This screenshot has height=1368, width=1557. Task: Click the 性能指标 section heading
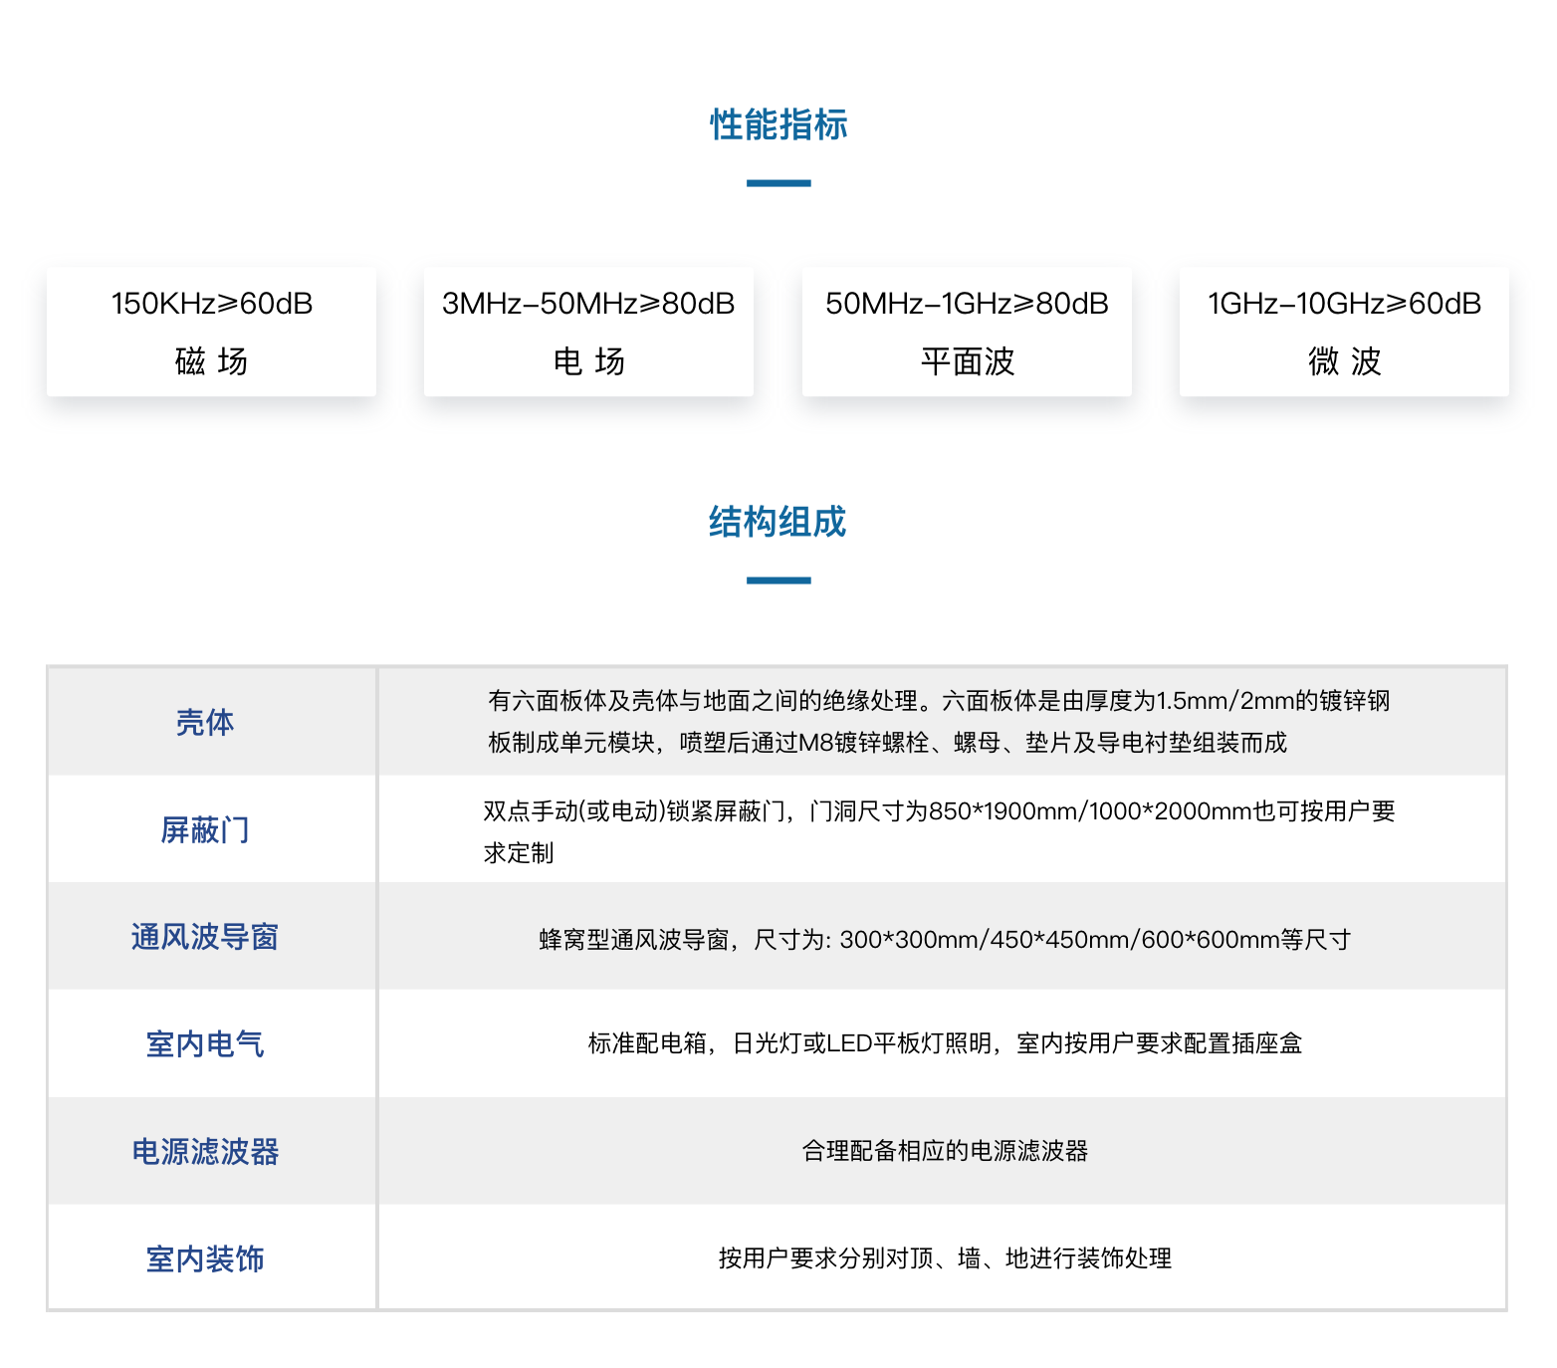(778, 125)
